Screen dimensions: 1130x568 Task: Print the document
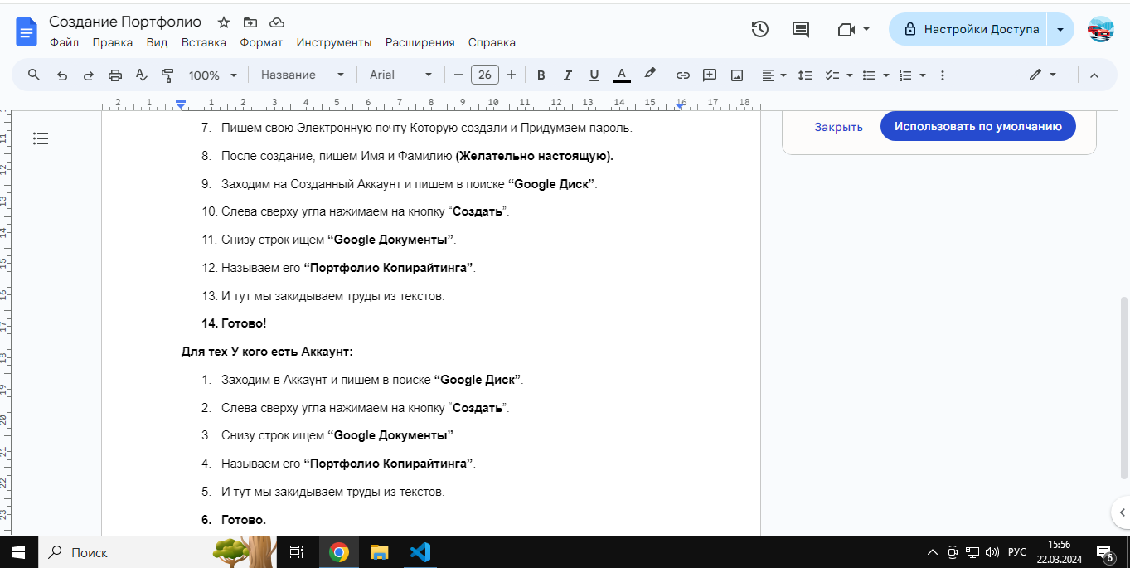(115, 75)
